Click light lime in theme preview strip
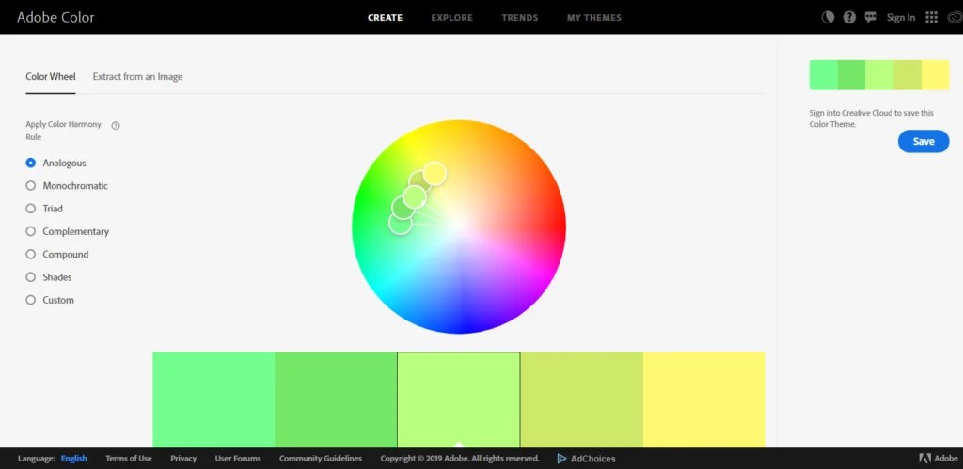 click(879, 75)
